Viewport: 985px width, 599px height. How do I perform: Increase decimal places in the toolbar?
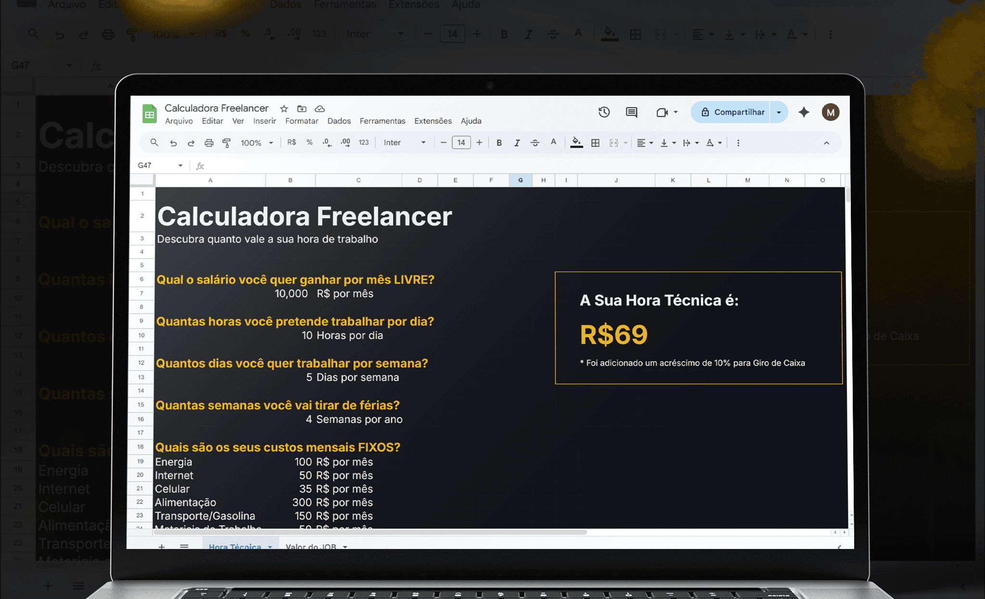(x=345, y=142)
